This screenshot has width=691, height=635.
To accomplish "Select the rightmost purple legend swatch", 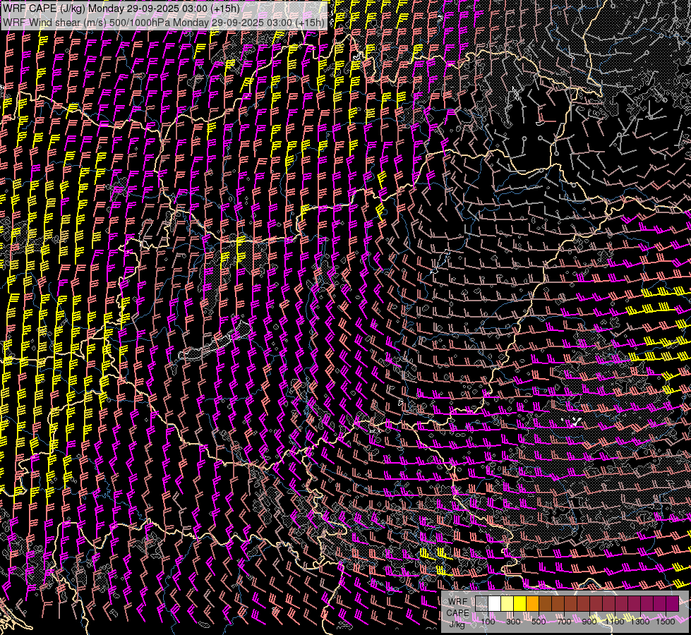I will (672, 604).
